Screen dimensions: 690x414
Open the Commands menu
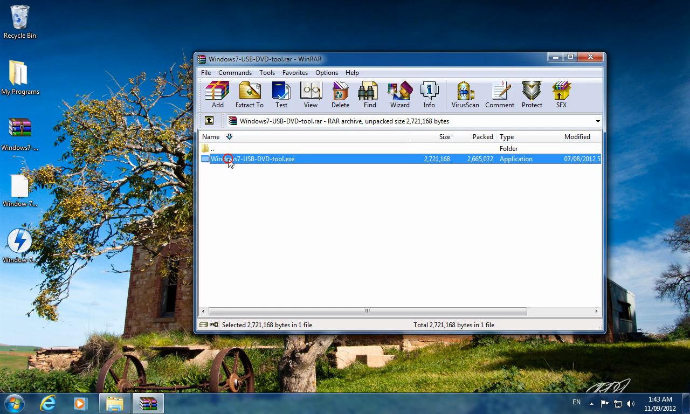pyautogui.click(x=235, y=72)
